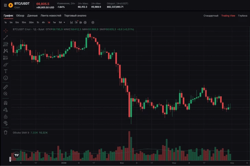Switch chart to Стандартный view
The height and width of the screenshot is (166, 250).
click(x=211, y=16)
